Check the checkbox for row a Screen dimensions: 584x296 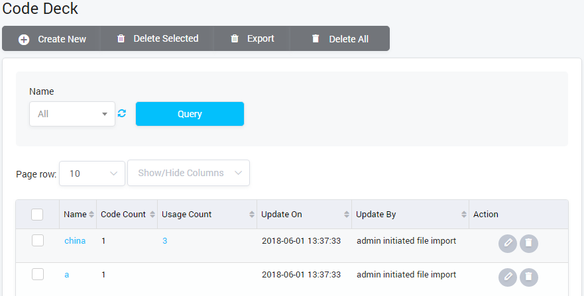(x=38, y=273)
